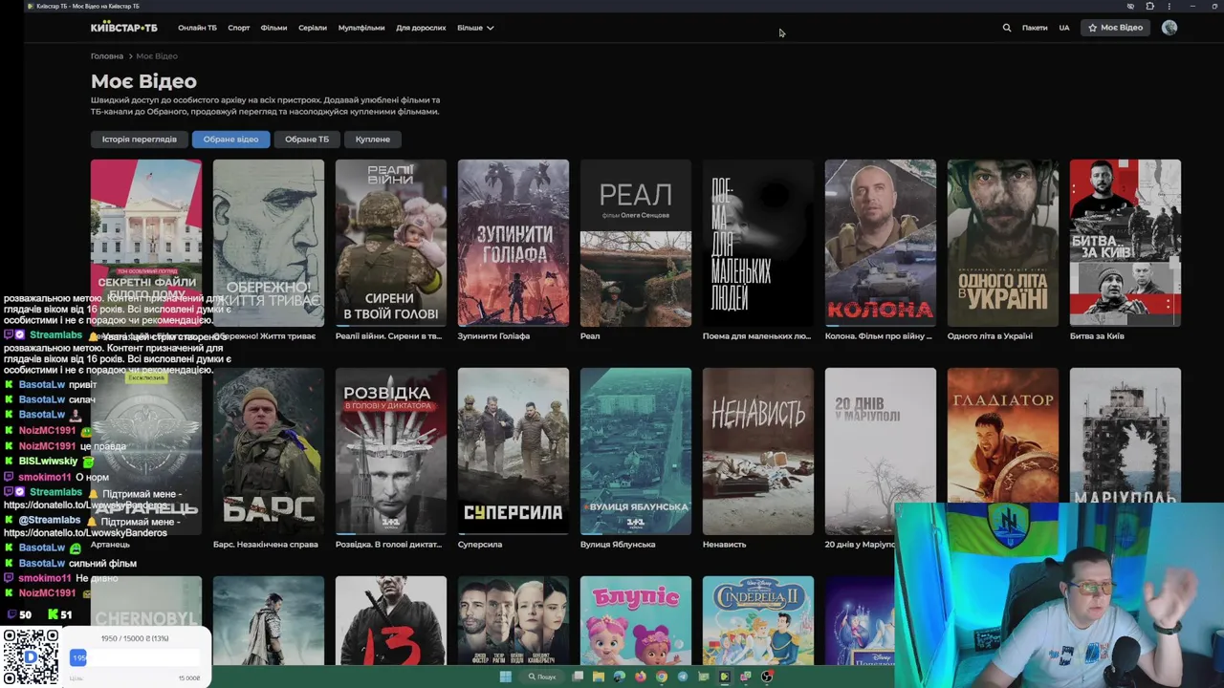Image resolution: width=1224 pixels, height=688 pixels.
Task: Expand the Більше dropdown menu
Action: pos(475,28)
